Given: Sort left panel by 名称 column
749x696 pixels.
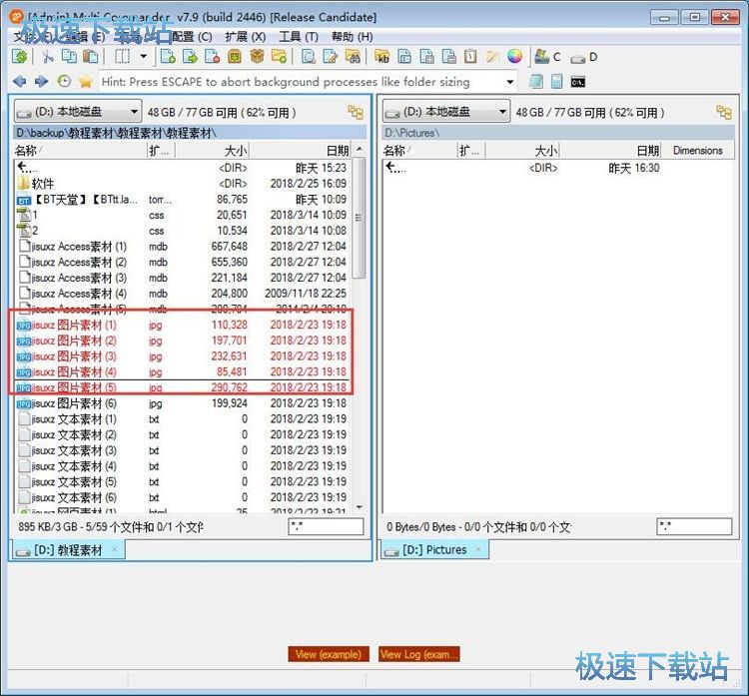Looking at the screenshot, I should 80,151.
